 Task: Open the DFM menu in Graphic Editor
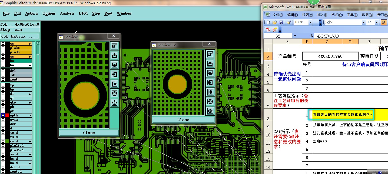(83, 13)
